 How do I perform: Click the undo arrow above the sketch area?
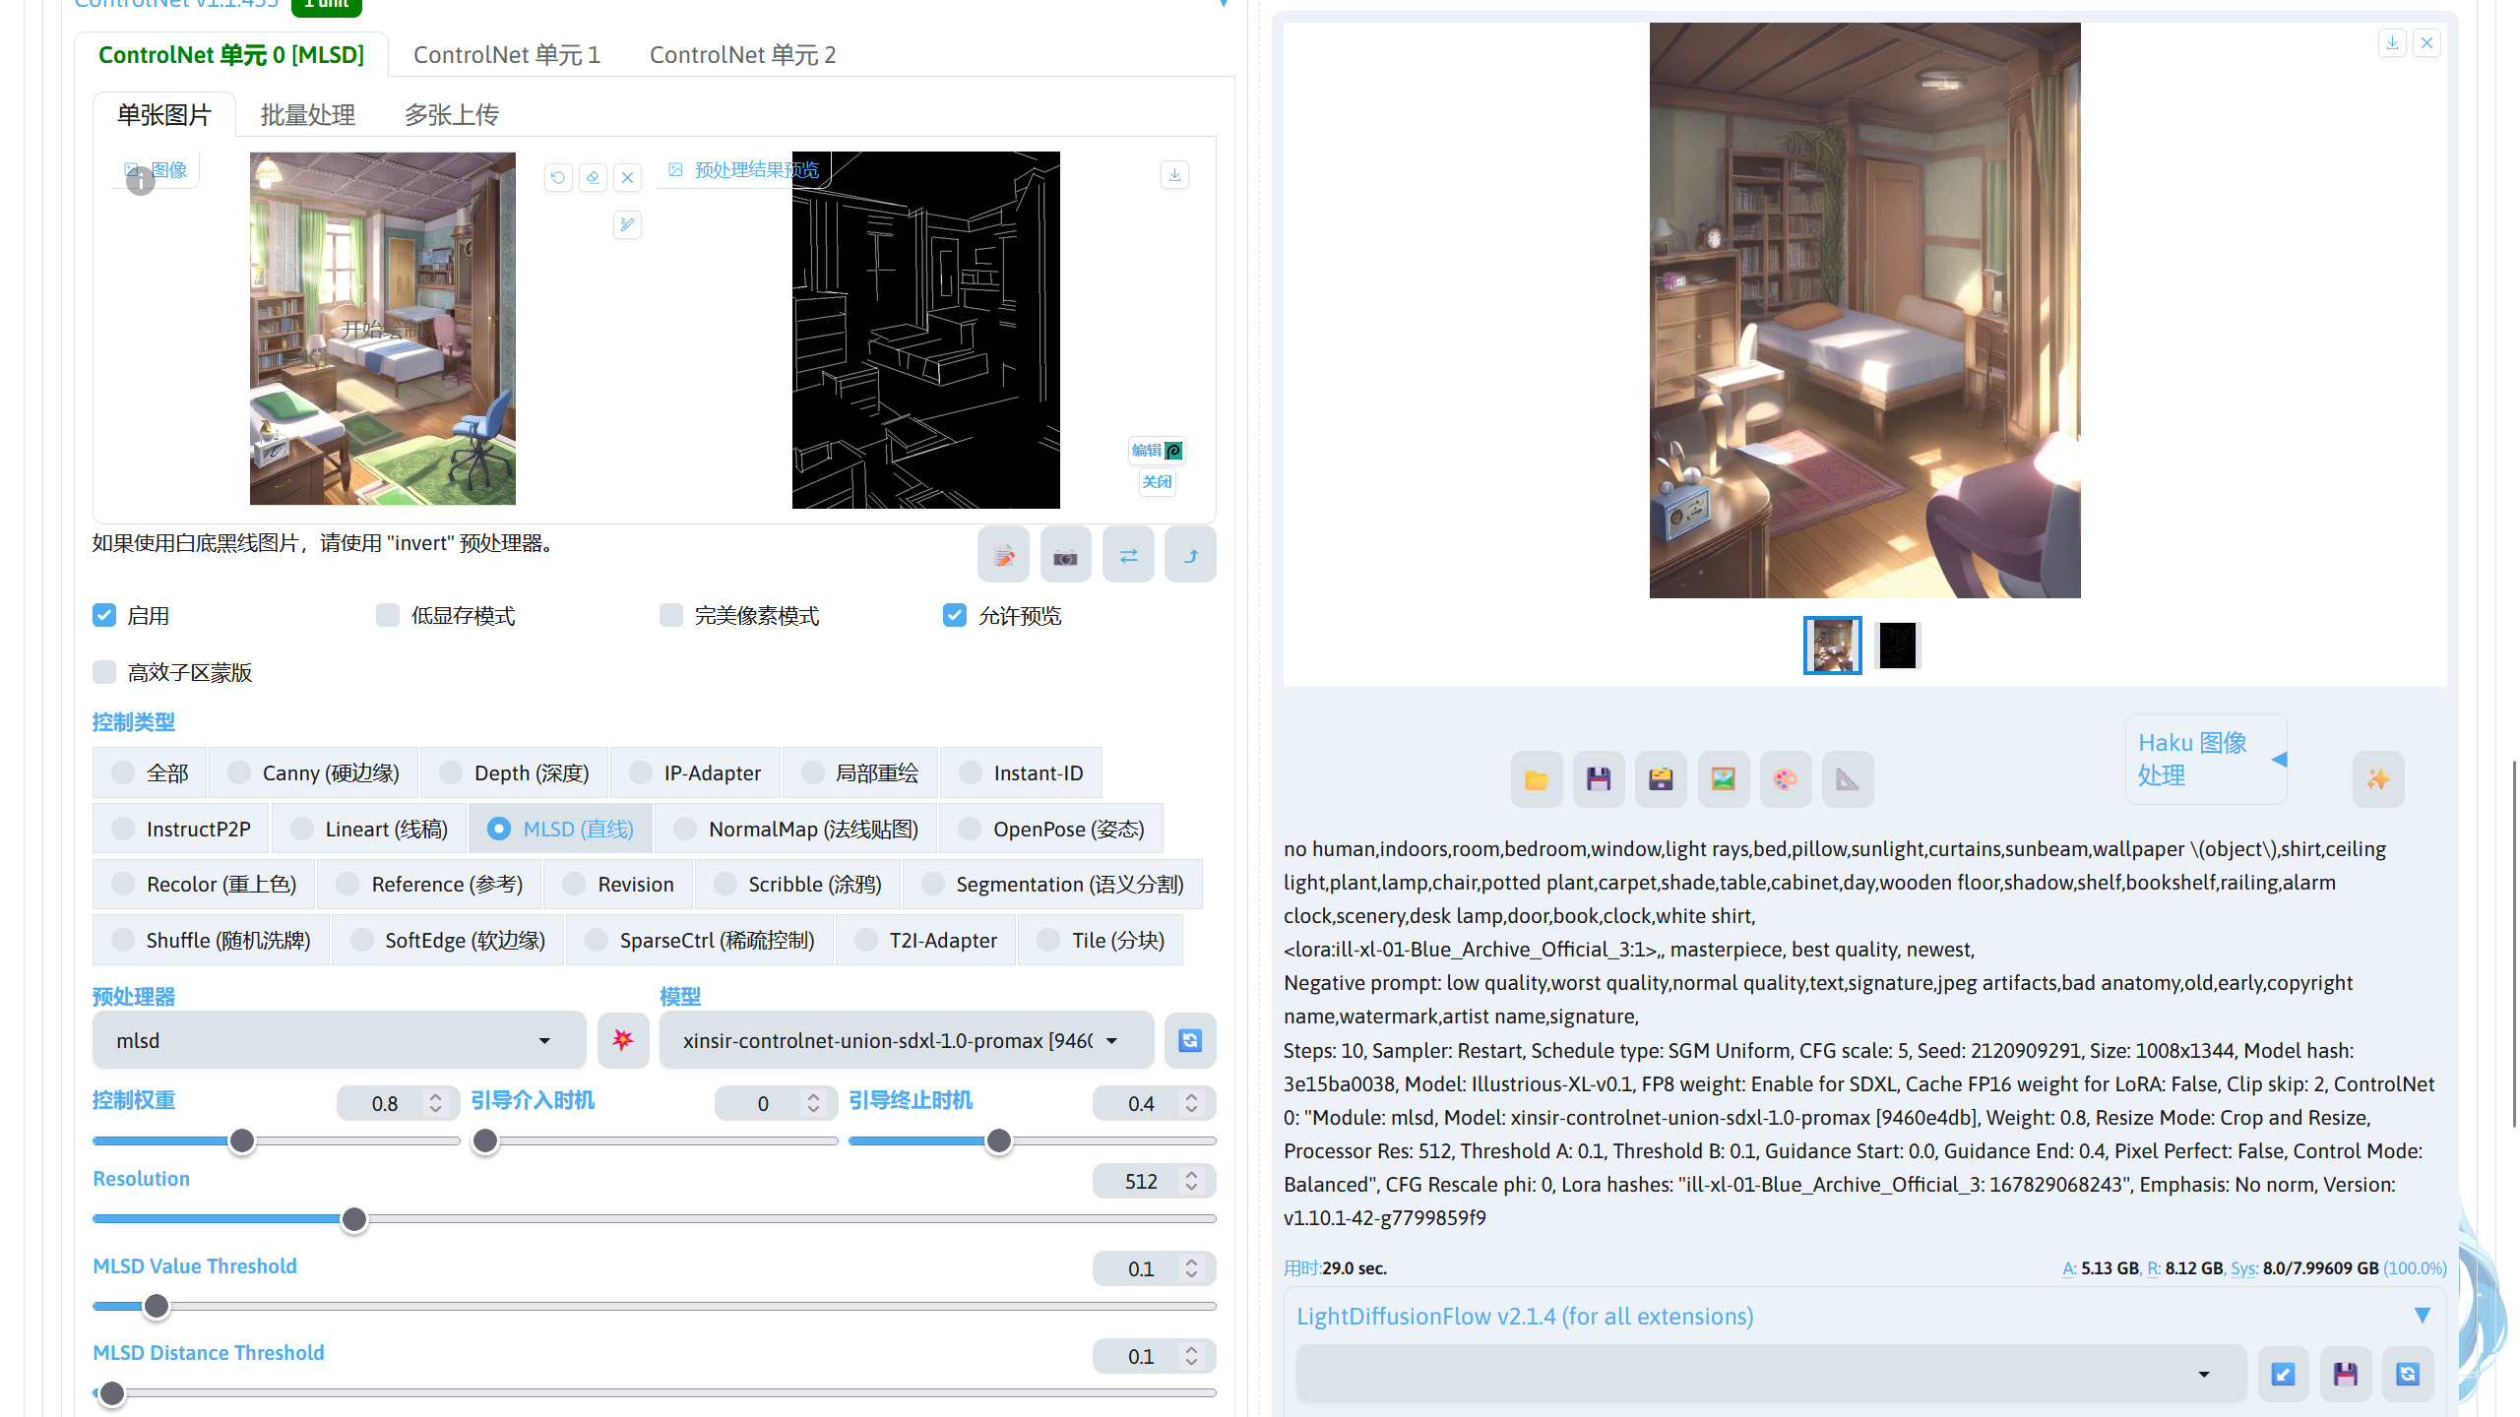click(x=558, y=177)
